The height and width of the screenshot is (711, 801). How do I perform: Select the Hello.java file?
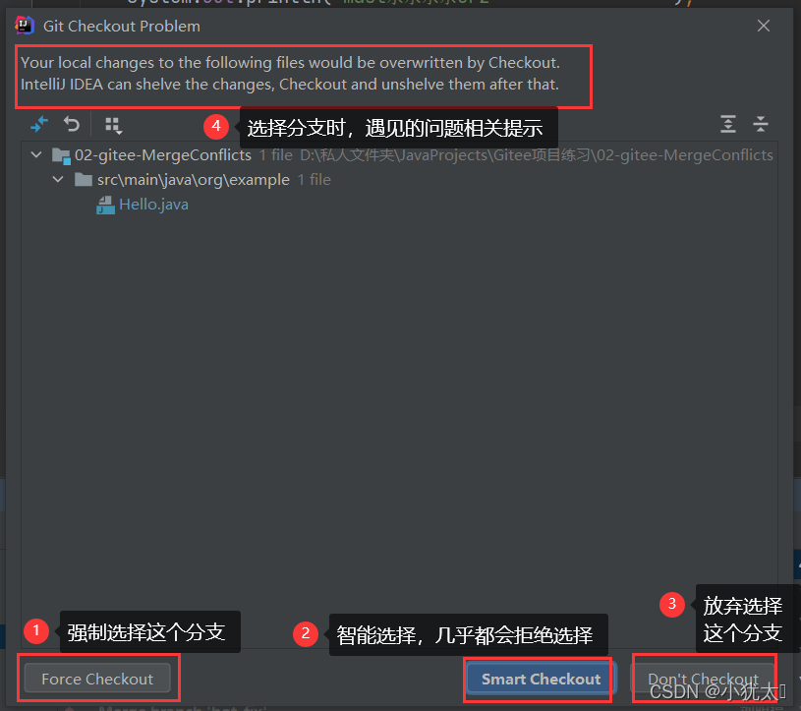coord(153,205)
